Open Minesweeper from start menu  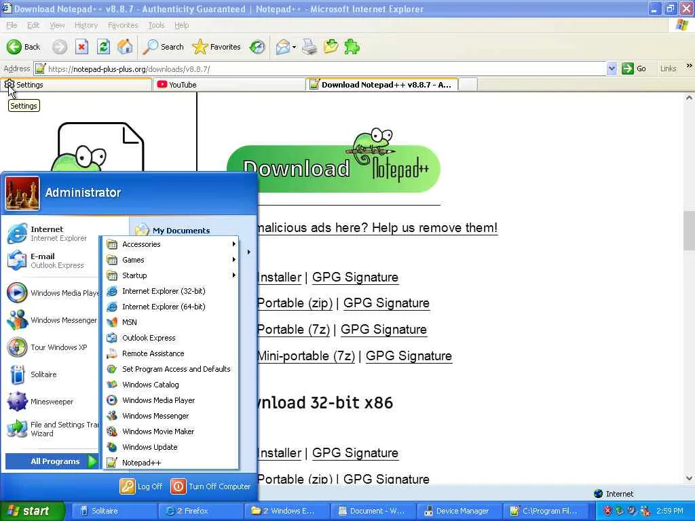(x=52, y=402)
